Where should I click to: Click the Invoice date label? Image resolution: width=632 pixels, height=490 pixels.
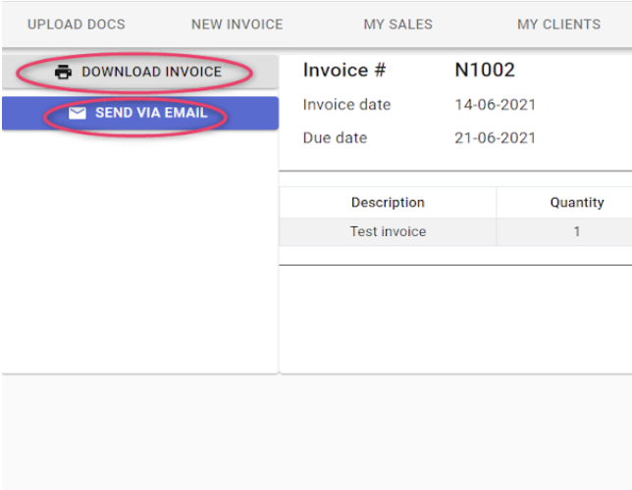[x=346, y=105]
